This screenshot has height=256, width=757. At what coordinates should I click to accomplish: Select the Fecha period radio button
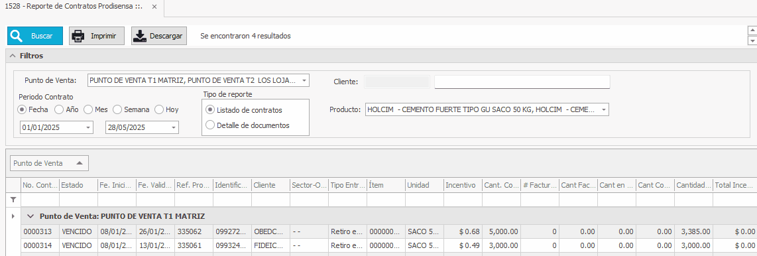coord(22,109)
